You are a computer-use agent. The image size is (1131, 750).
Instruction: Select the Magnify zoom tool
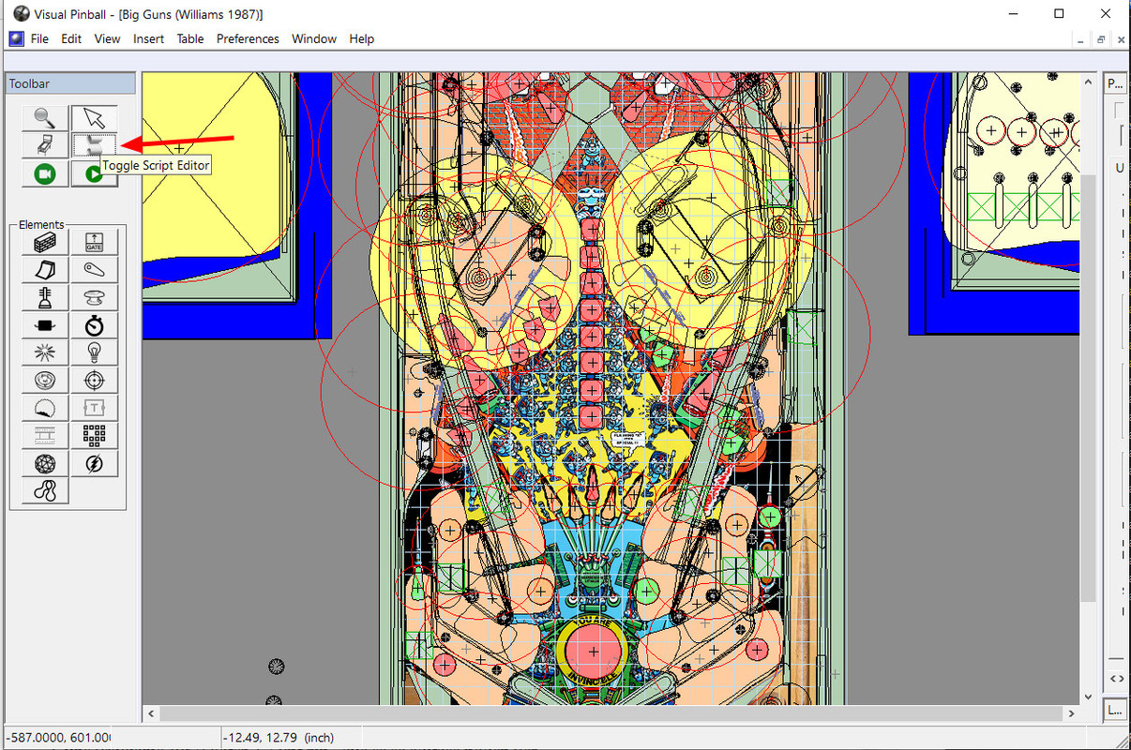pyautogui.click(x=46, y=117)
